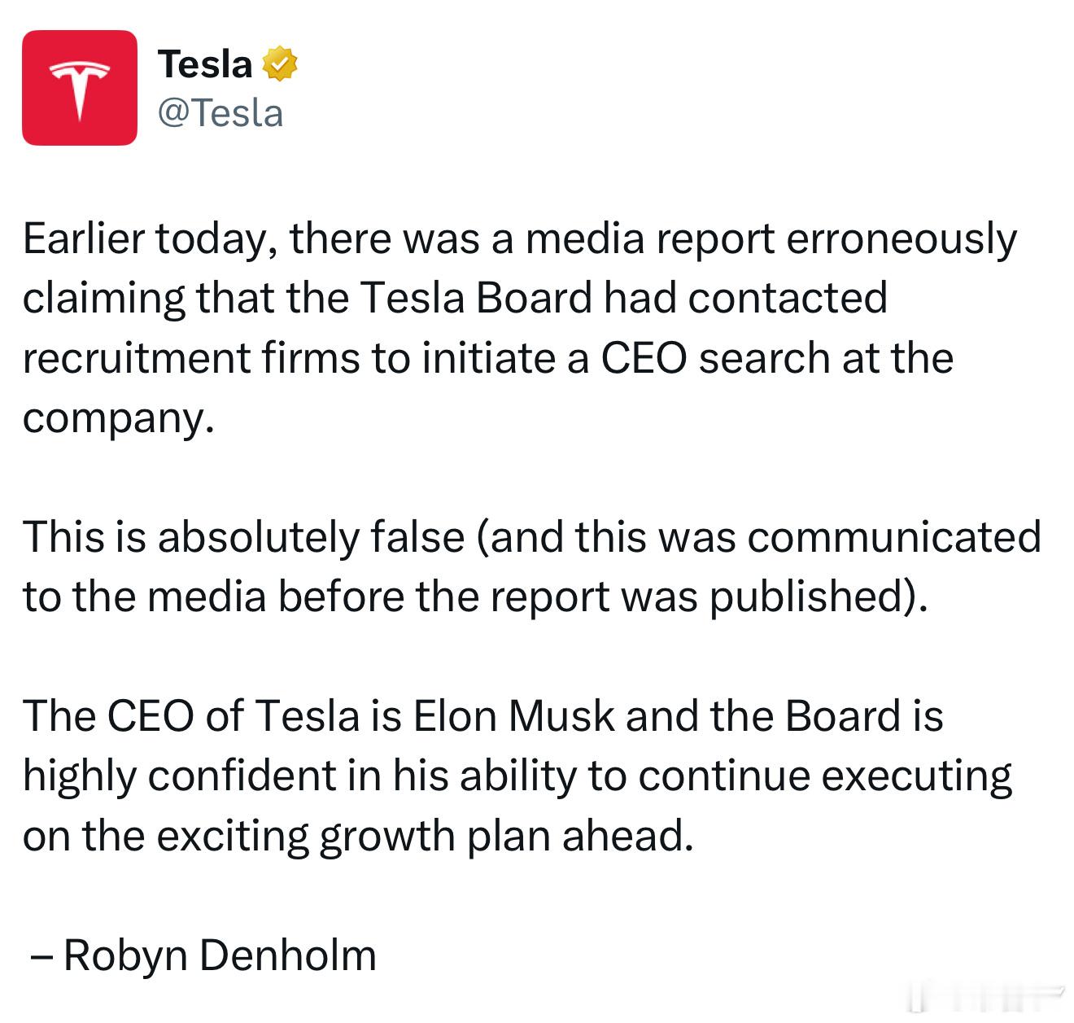1074x1023 pixels.
Task: Click the phrase 'recruitment firms'
Action: (191, 358)
